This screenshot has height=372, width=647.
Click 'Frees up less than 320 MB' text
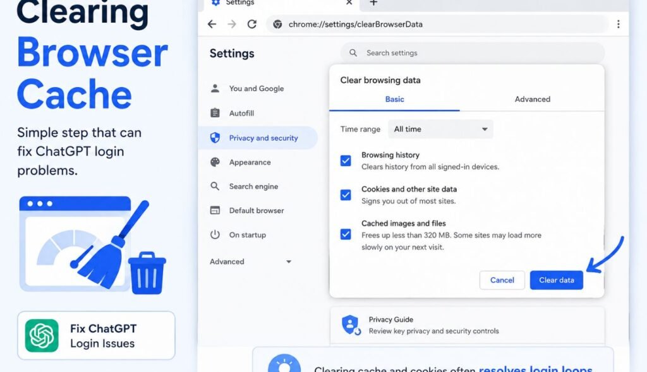tap(406, 235)
